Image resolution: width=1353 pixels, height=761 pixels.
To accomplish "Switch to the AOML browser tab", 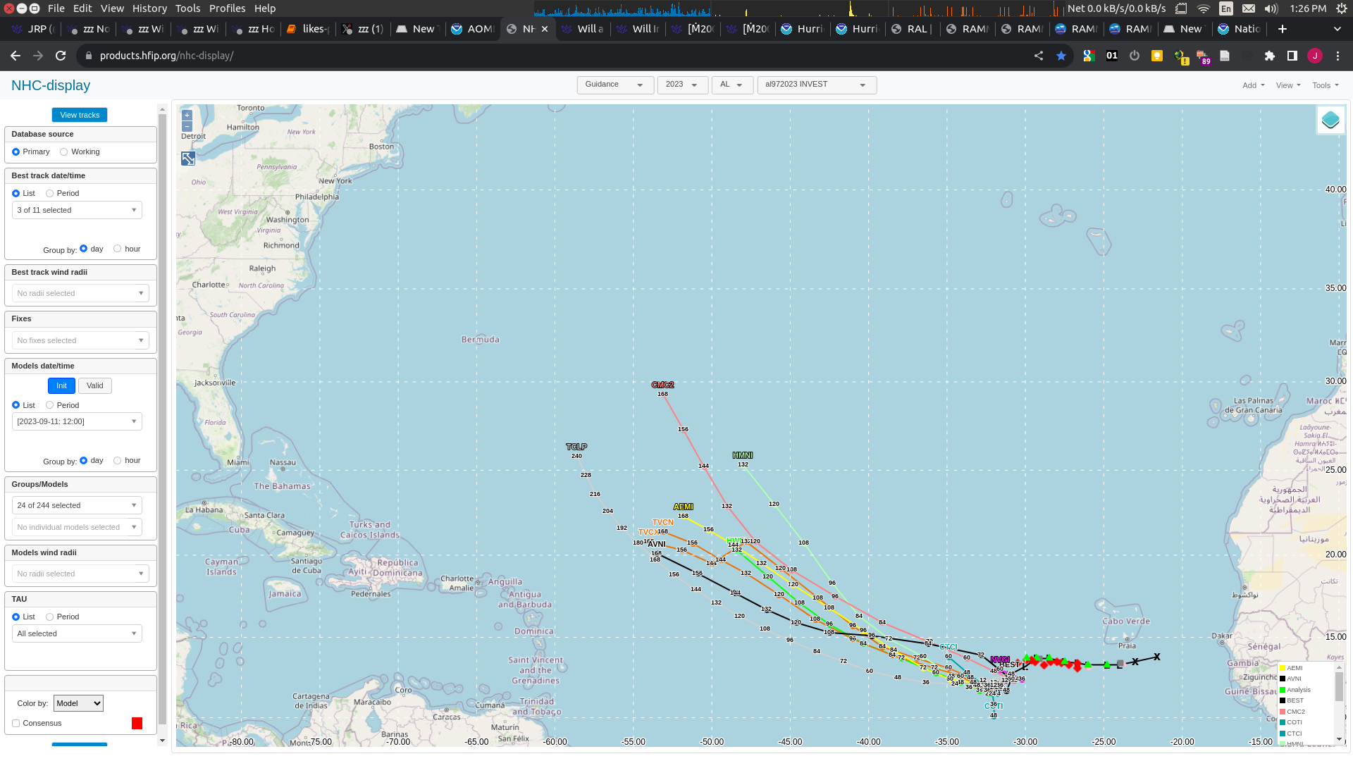I will click(473, 29).
